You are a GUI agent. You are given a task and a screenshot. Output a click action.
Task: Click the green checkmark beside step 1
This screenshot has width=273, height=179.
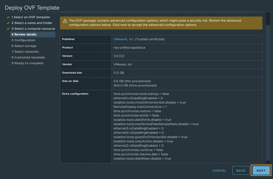(8, 17)
